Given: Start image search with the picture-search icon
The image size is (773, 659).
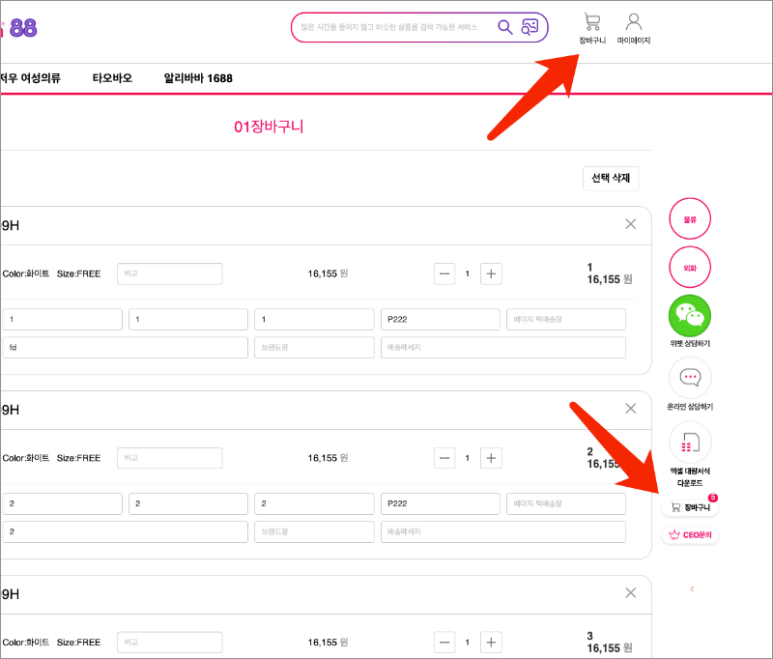Looking at the screenshot, I should tap(530, 27).
